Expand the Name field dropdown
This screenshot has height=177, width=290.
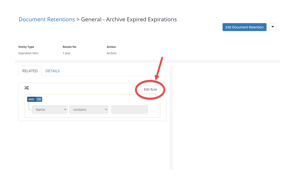coord(50,110)
